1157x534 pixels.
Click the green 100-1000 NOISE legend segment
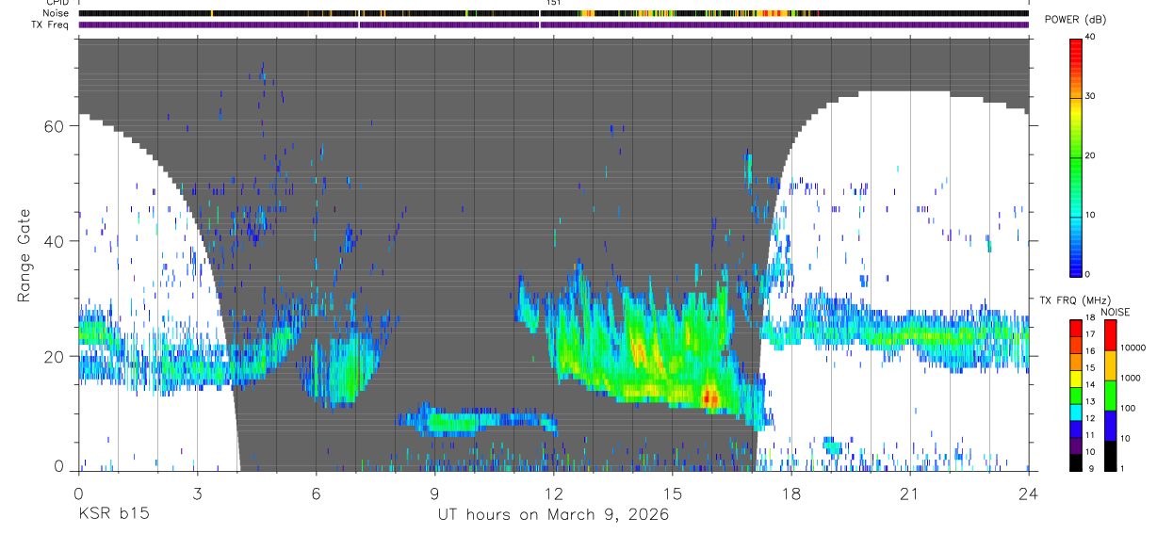[1111, 394]
